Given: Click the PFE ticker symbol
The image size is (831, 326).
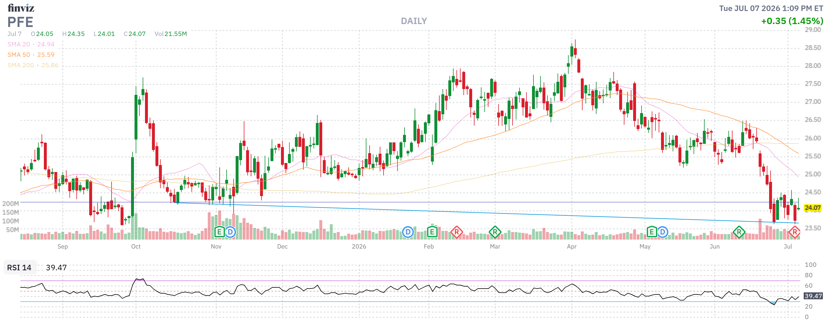Looking at the screenshot, I should click(x=20, y=22).
